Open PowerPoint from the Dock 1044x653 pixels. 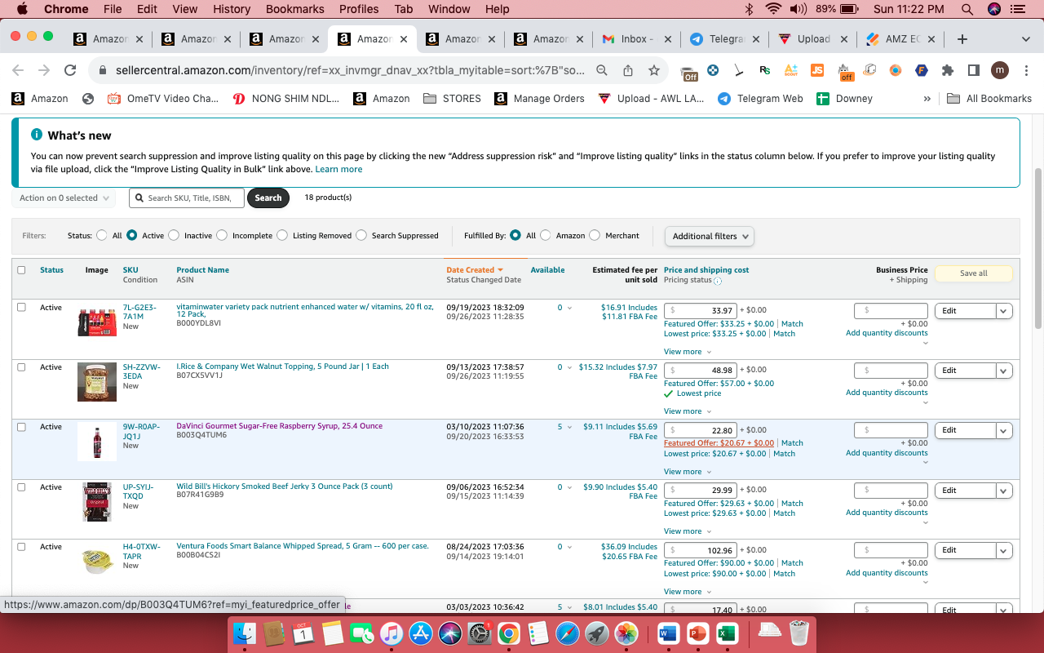point(697,633)
